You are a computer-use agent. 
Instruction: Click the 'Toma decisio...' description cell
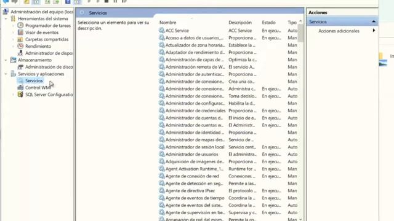242,96
